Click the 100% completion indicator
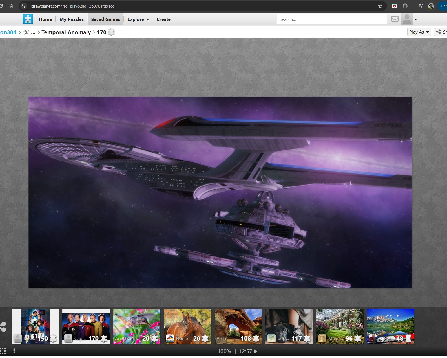The height and width of the screenshot is (358, 447). [x=224, y=351]
